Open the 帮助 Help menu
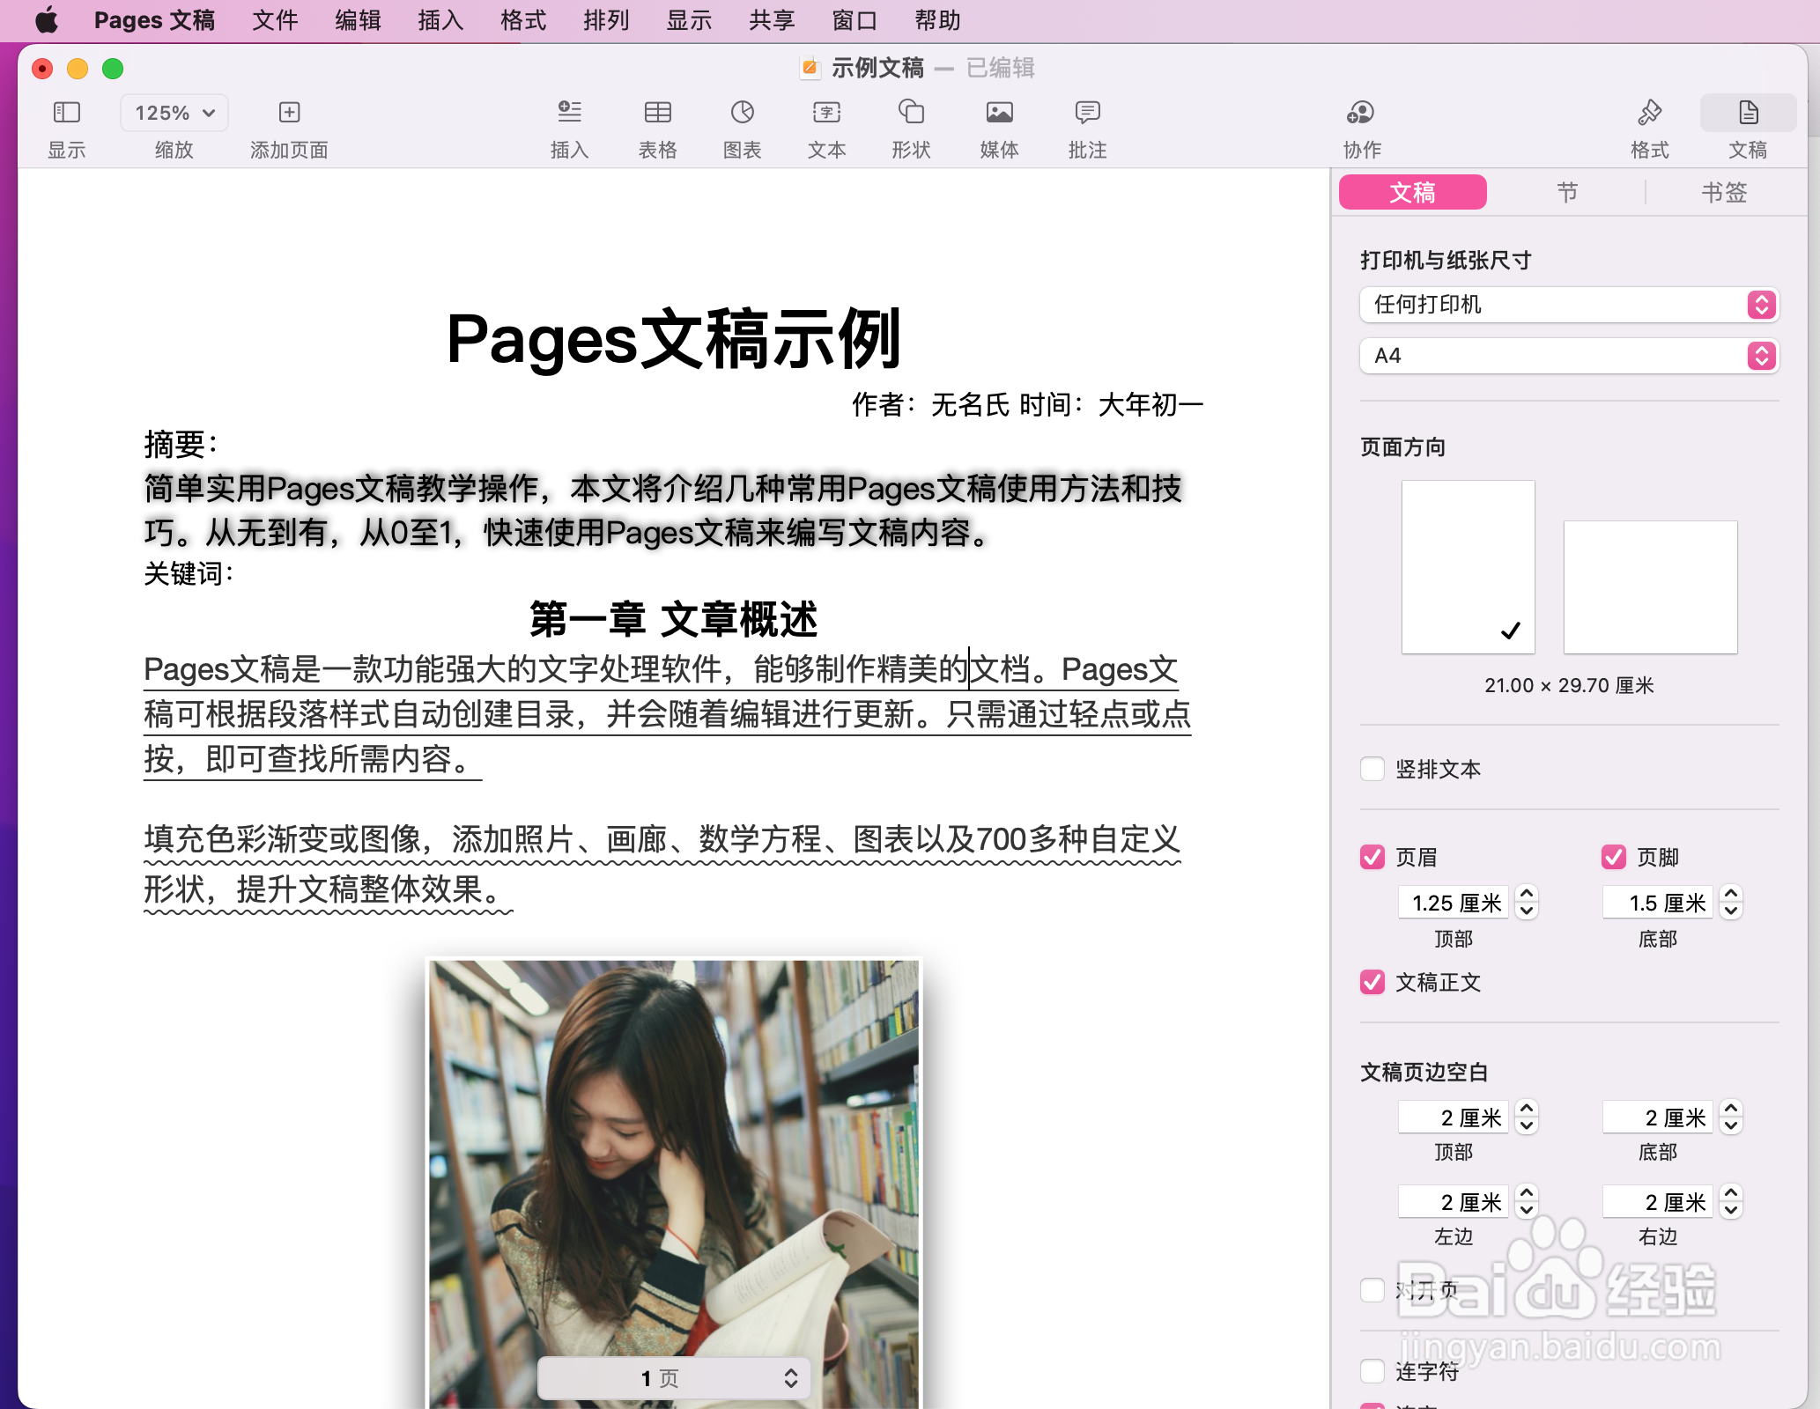The height and width of the screenshot is (1409, 1820). 937,20
